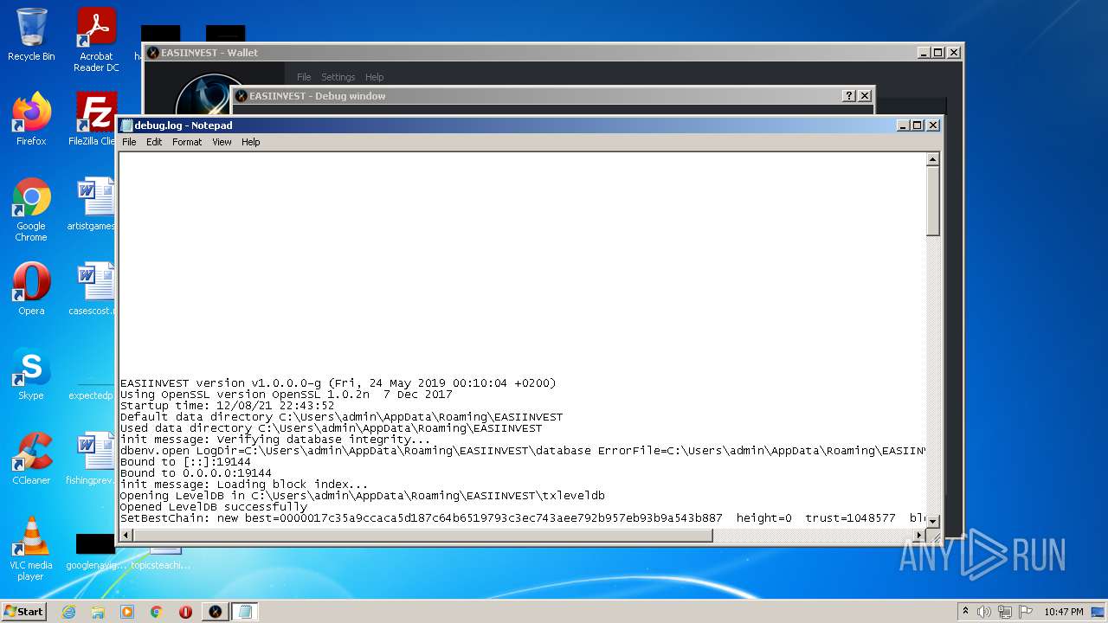The image size is (1108, 623).
Task: Click the 'Bound to 0.0.0.0:19144' line
Action: (x=196, y=473)
